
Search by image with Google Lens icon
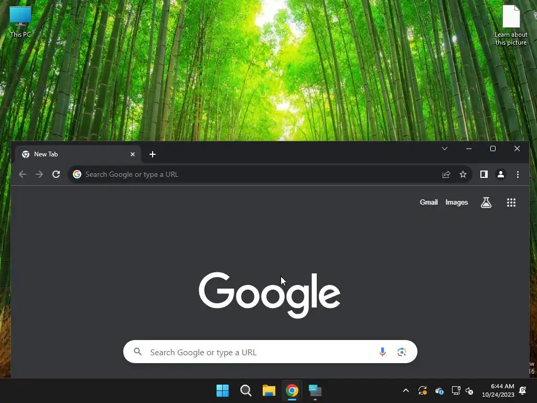[402, 352]
